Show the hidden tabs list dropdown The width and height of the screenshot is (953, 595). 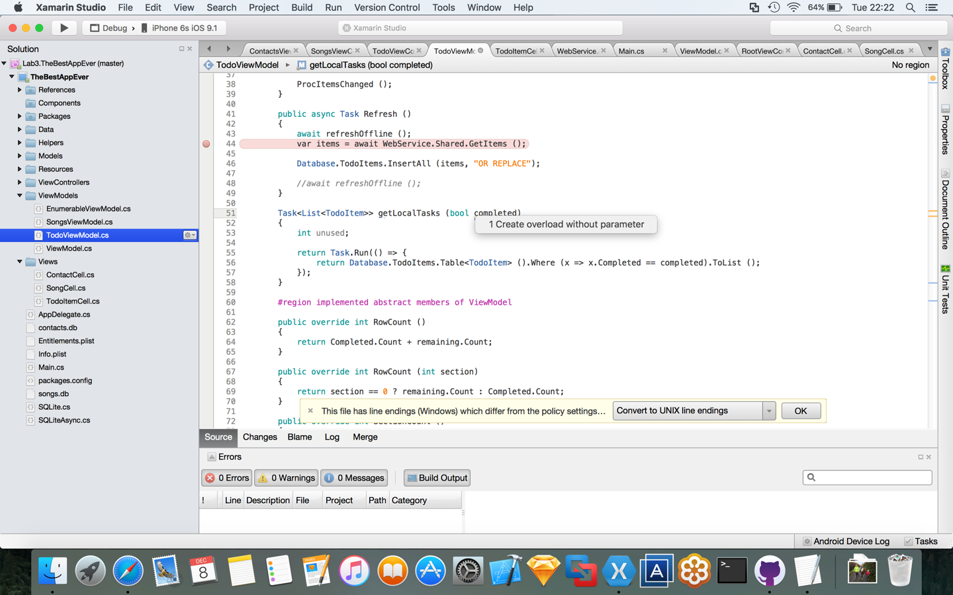click(930, 49)
